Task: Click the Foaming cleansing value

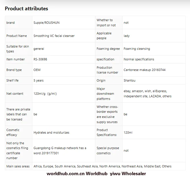Action: (137, 49)
